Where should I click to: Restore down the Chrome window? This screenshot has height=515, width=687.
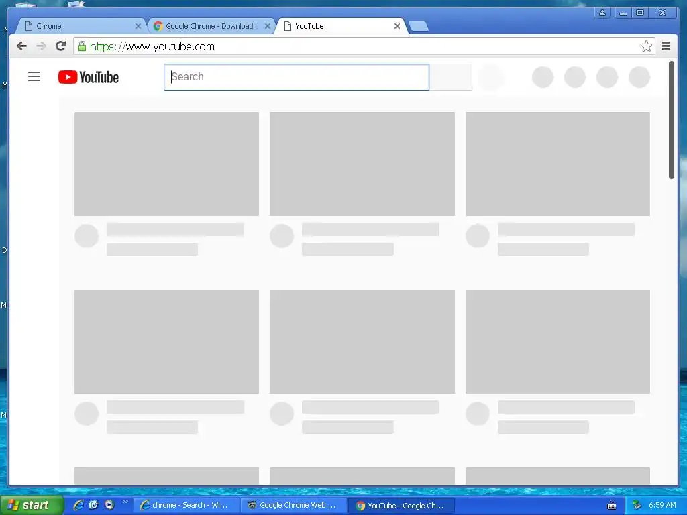click(x=640, y=13)
